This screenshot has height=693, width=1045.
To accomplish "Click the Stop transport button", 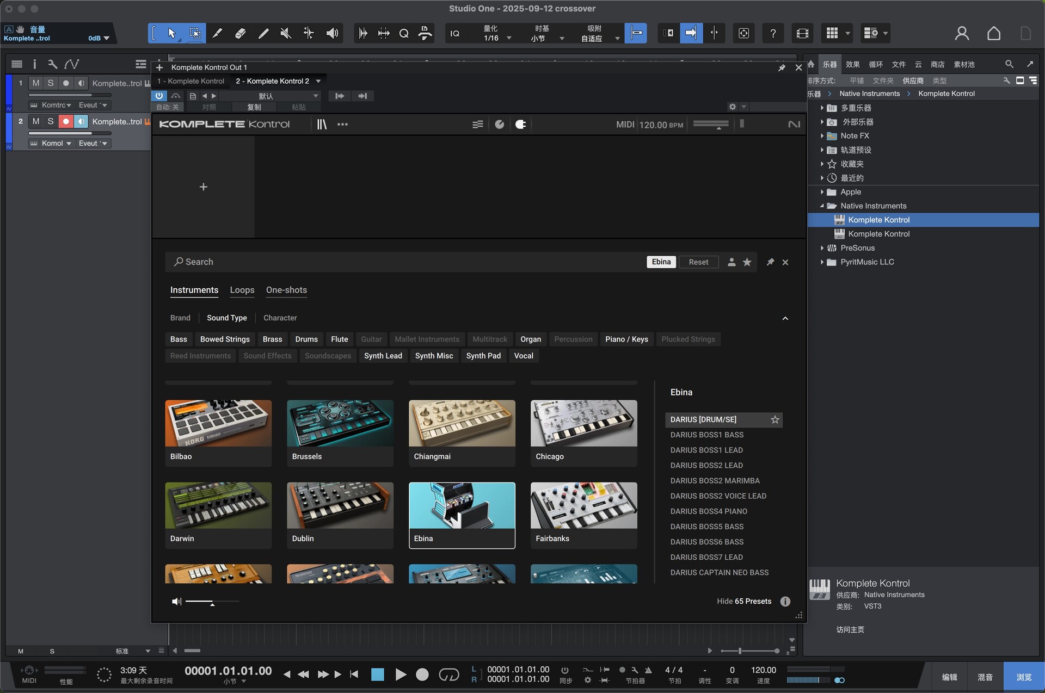I will coord(377,675).
